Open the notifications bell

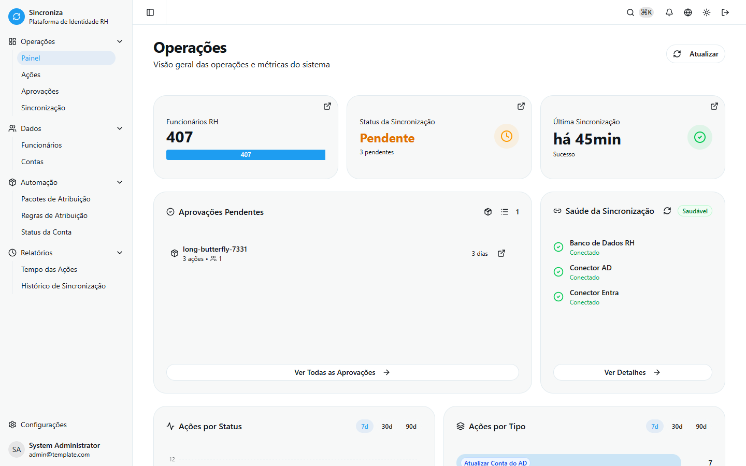coord(669,12)
